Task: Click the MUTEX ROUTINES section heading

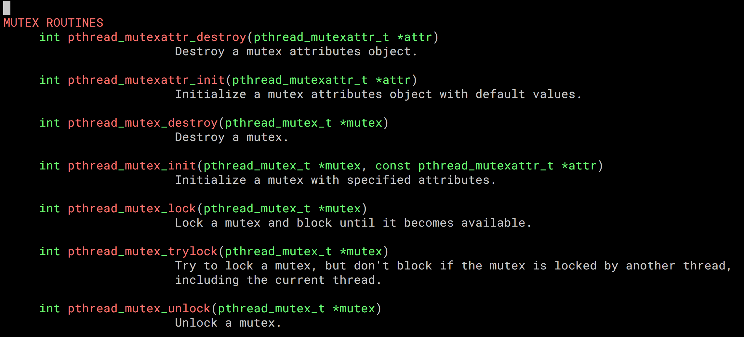Action: (53, 23)
